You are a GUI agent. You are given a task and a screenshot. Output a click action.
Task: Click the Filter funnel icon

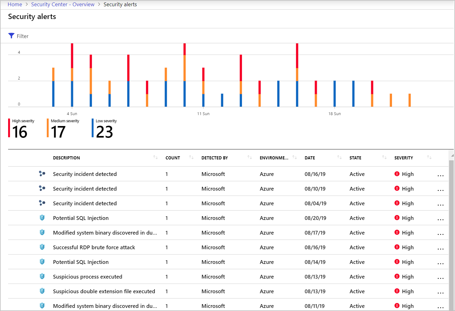coord(11,36)
